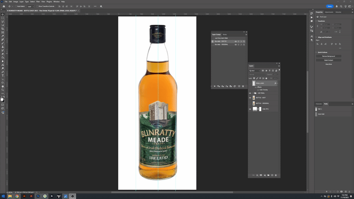This screenshot has height=199, width=354.
Task: Open the blend mode Normal dropdown
Action: click(x=258, y=74)
